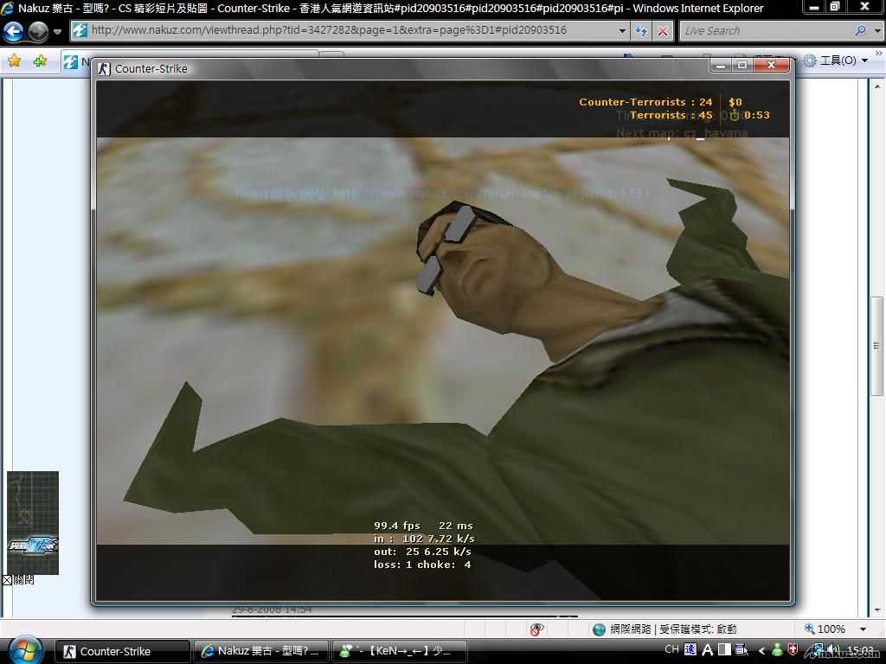The image size is (886, 664).
Task: Open the recent pages dropdown beside Forward
Action: click(x=57, y=32)
